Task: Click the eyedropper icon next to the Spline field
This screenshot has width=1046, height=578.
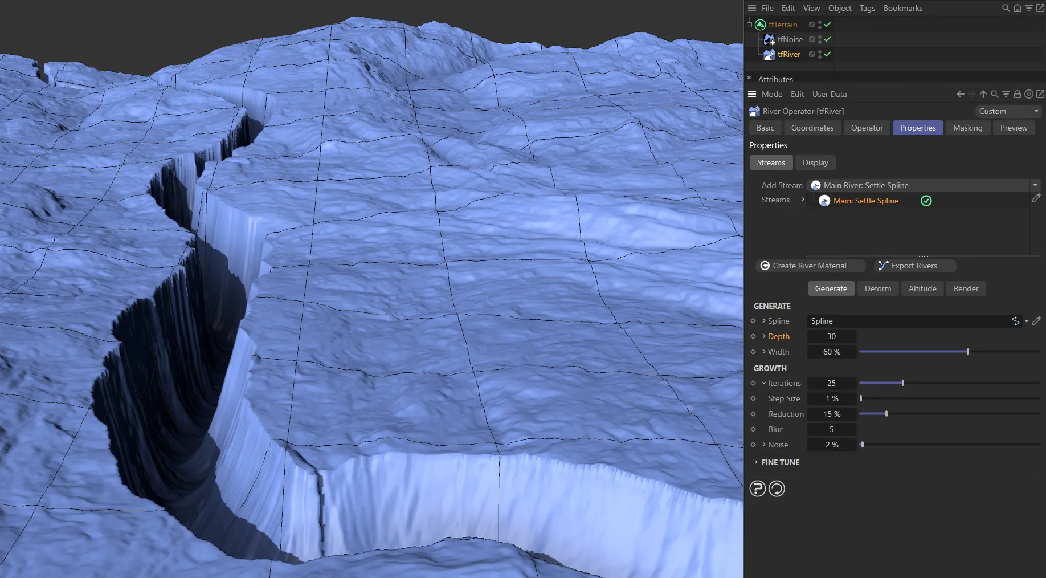Action: coord(1037,321)
